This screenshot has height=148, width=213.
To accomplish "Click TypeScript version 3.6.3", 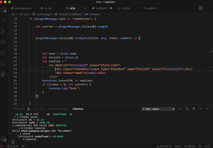I will tap(178, 146).
